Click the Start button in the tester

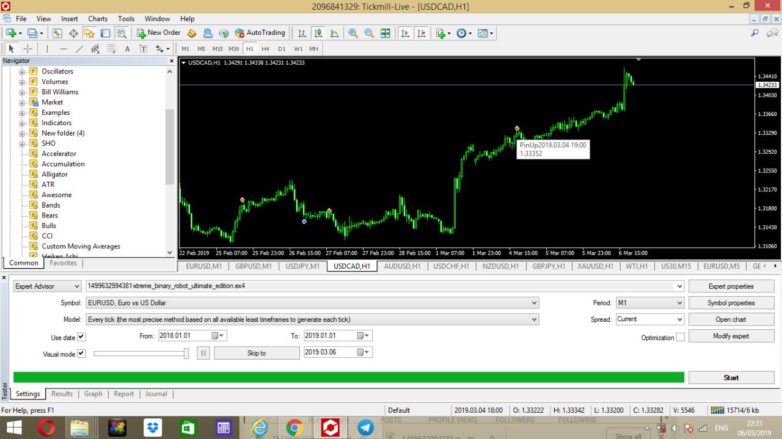coord(731,378)
